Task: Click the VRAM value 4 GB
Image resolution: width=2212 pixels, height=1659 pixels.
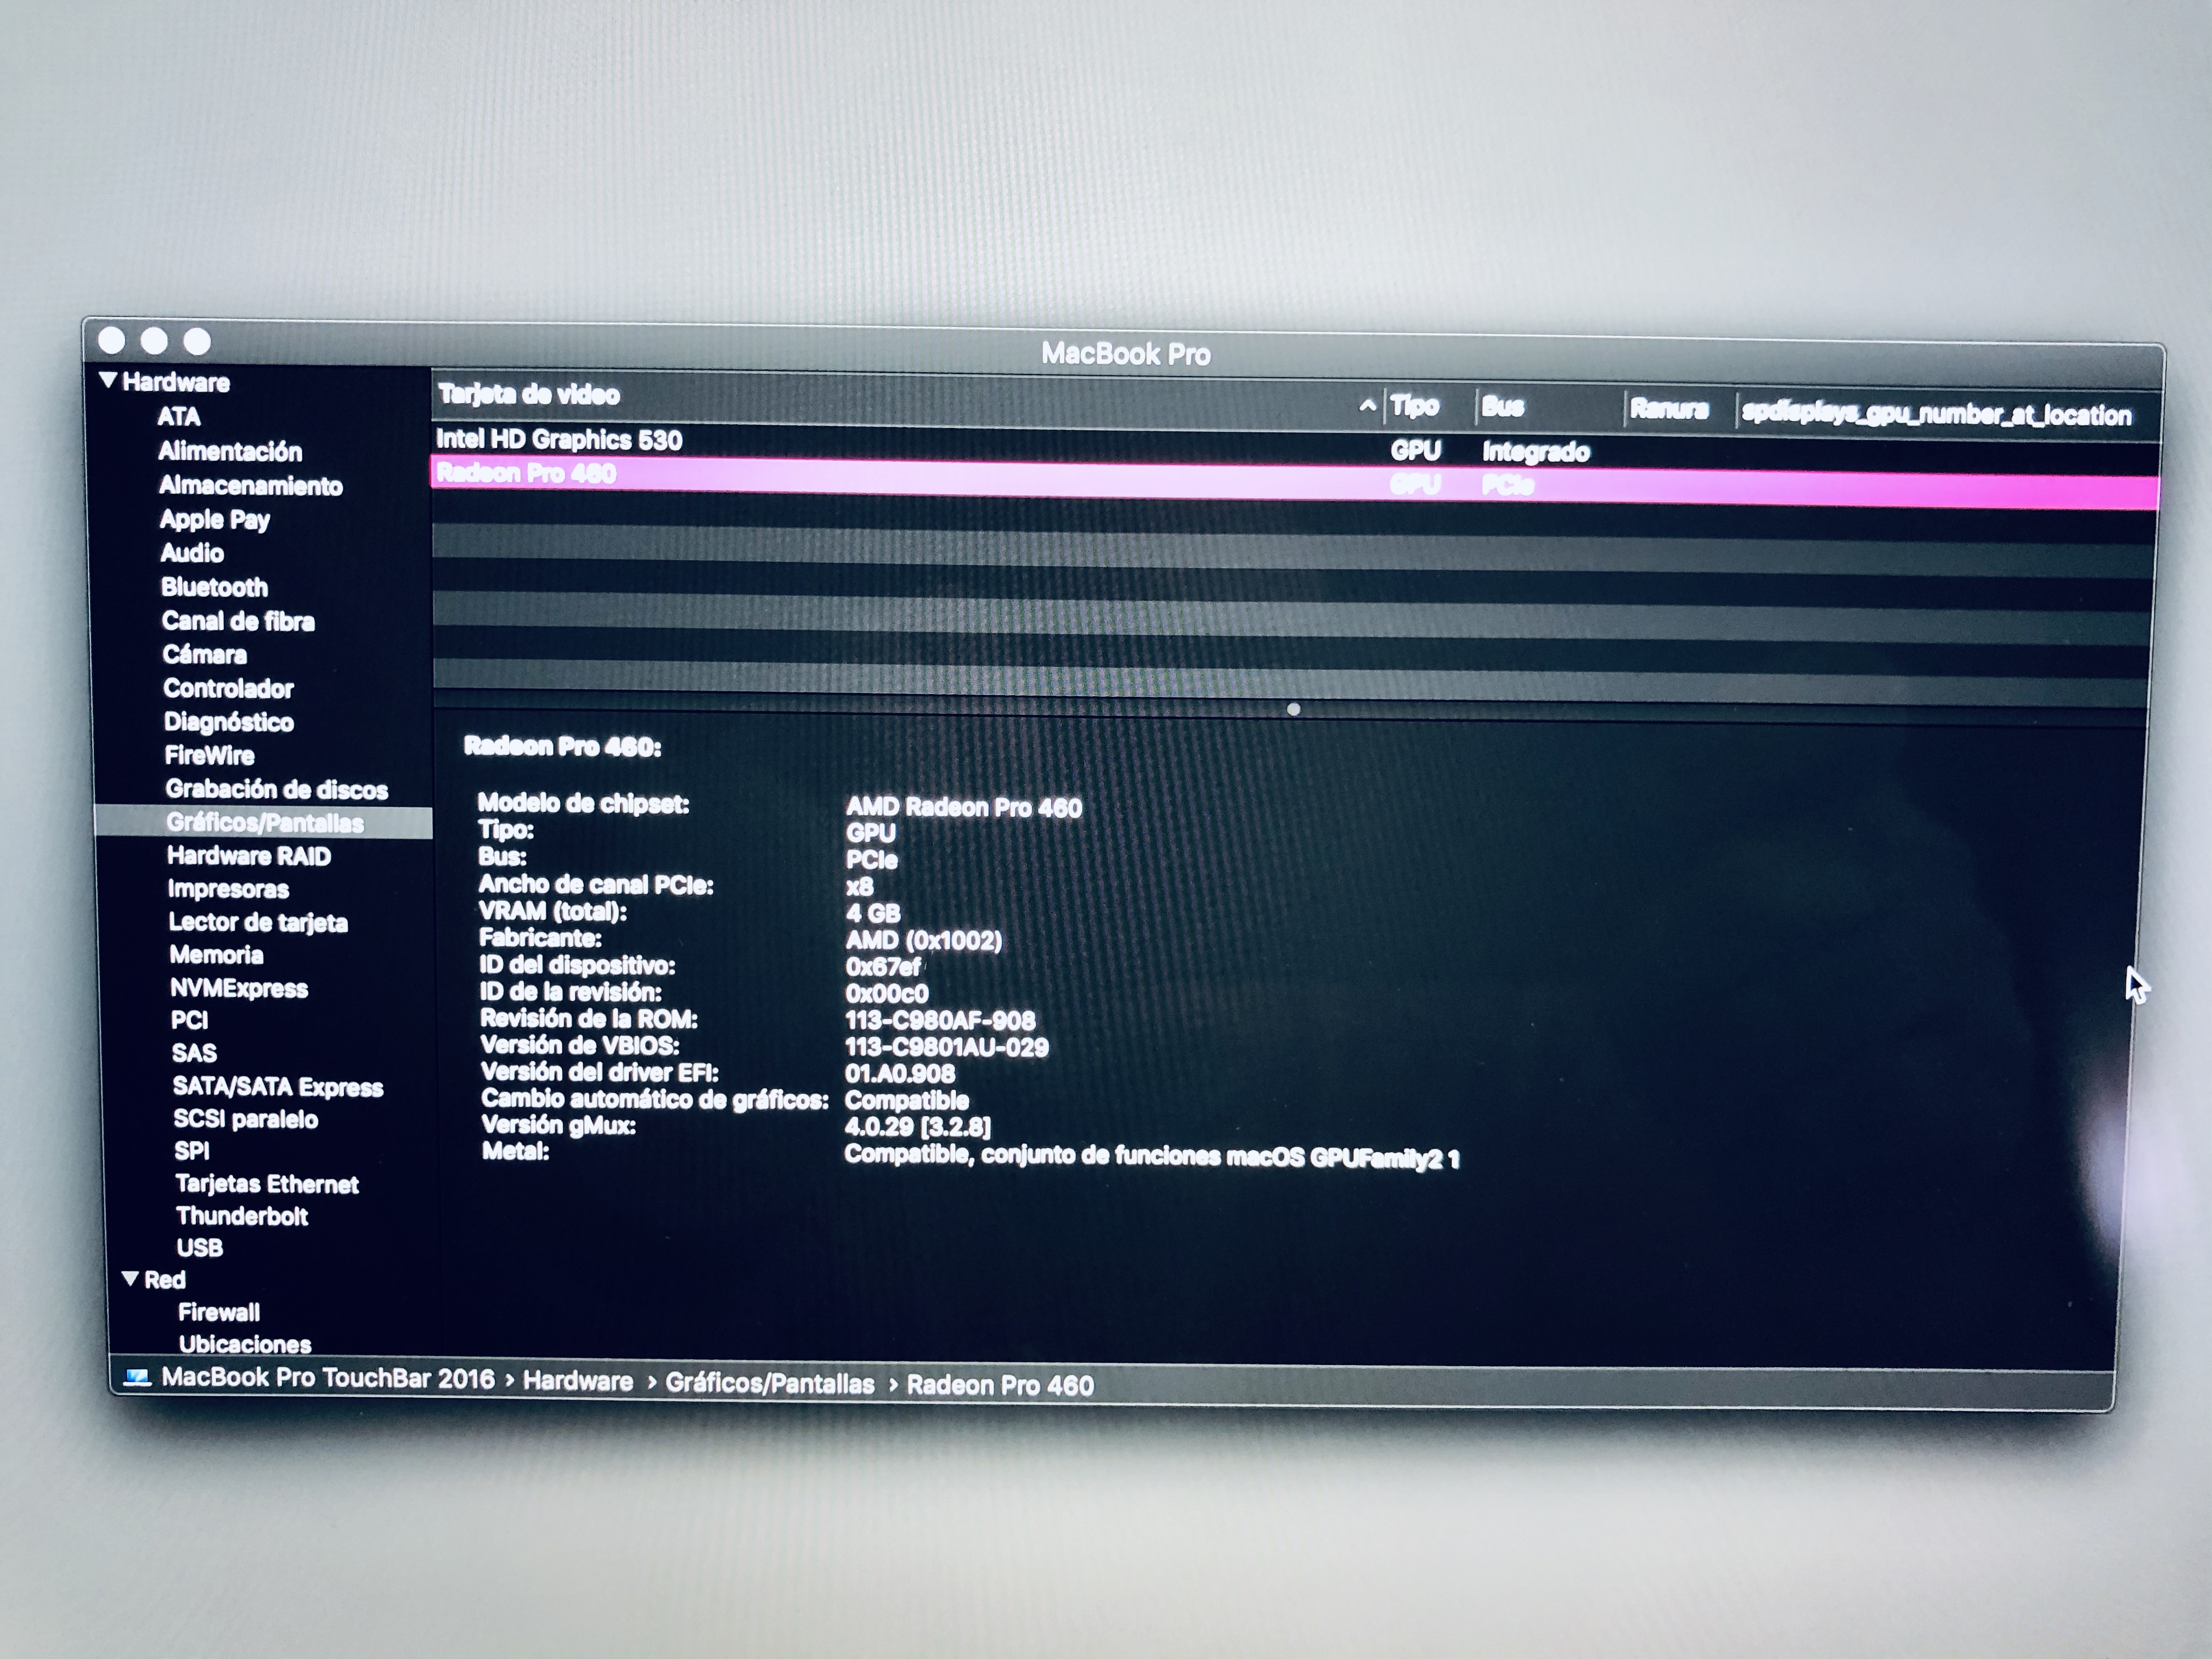Action: [x=873, y=913]
